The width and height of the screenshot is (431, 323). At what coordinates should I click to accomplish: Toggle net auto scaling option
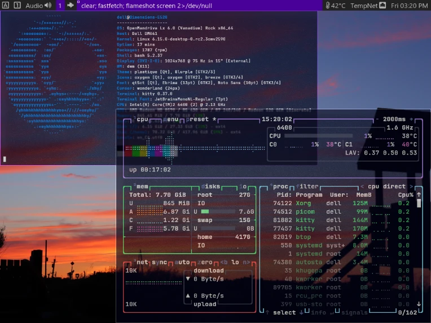pyautogui.click(x=182, y=262)
